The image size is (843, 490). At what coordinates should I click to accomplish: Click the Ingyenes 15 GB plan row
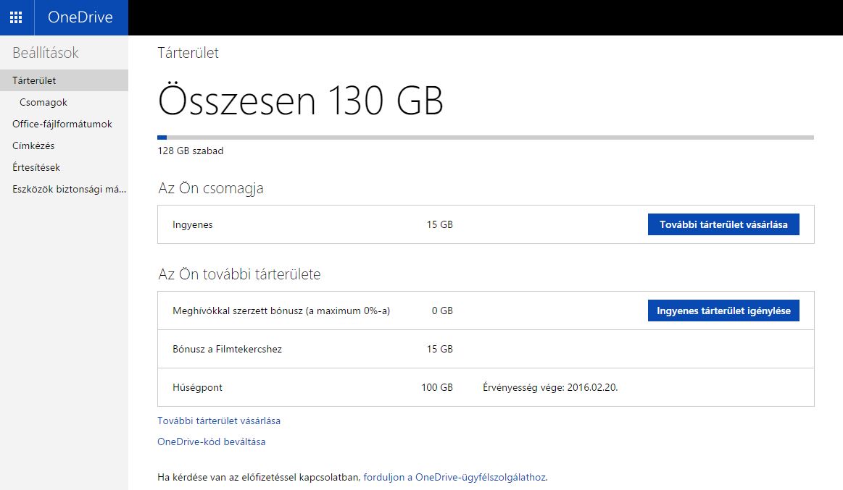tap(312, 224)
